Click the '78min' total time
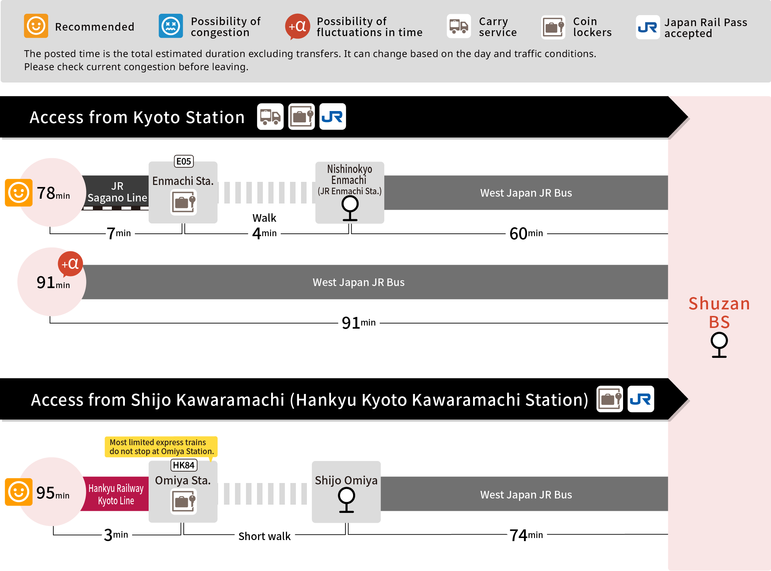 click(53, 193)
